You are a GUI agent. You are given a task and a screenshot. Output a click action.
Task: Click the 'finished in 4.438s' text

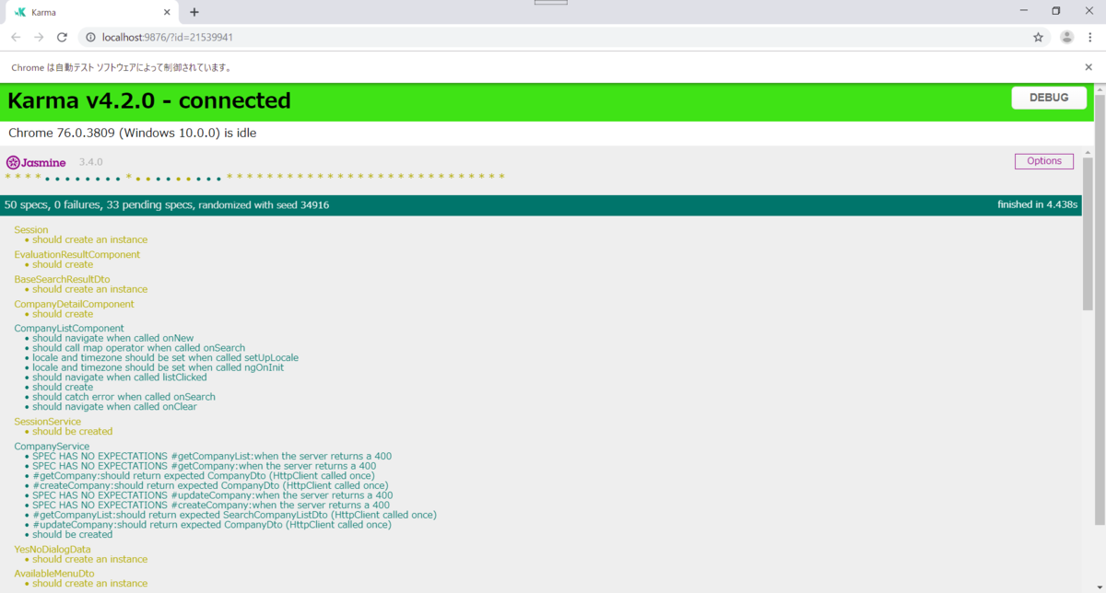[1037, 204]
